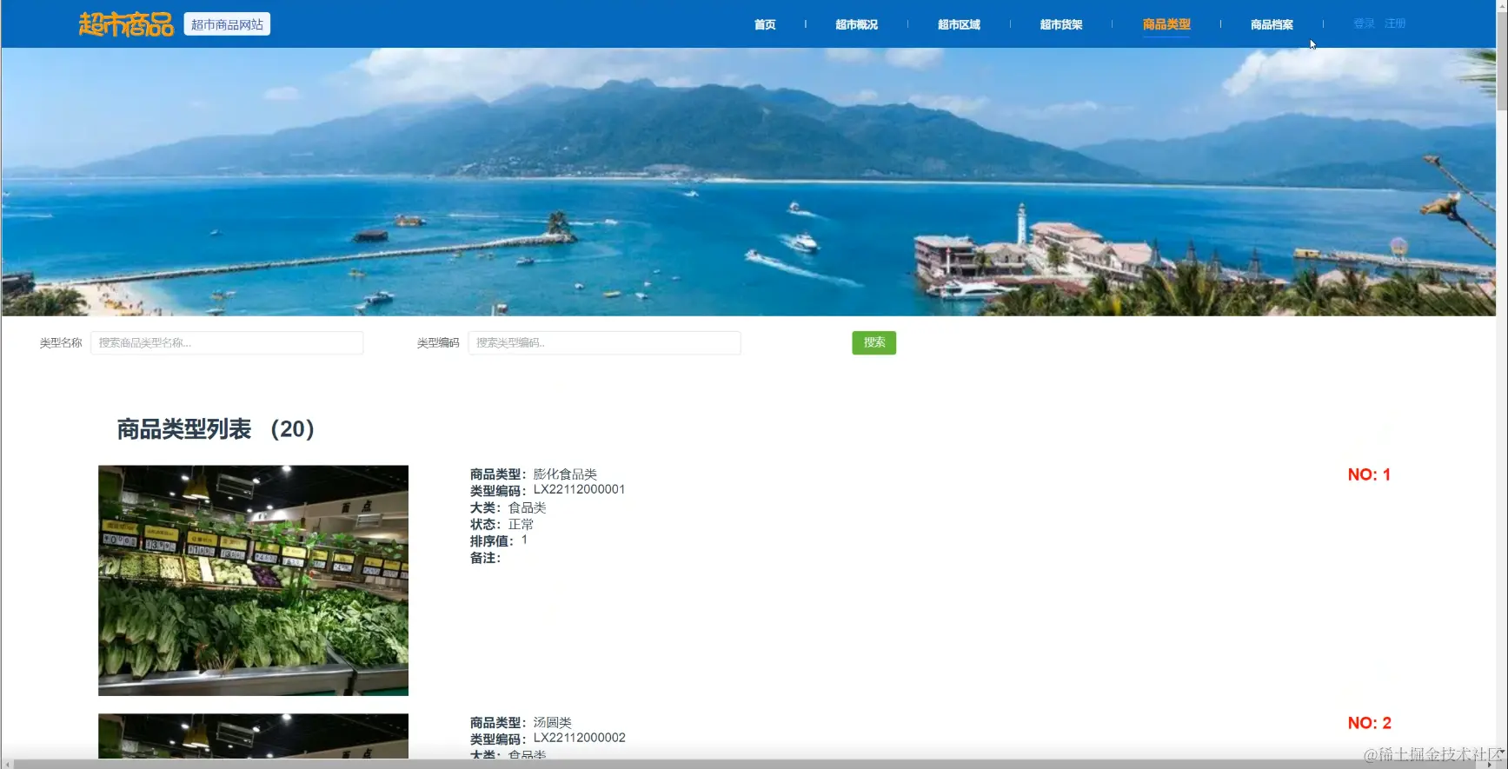Screen dimensions: 1508x769
Task: Click the 排序值: 1 line
Action: pyautogui.click(x=499, y=540)
